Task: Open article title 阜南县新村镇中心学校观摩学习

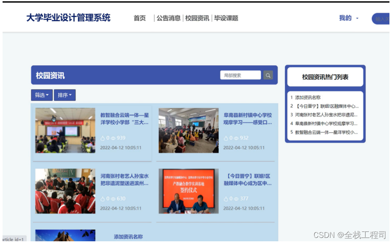Action: click(x=248, y=119)
